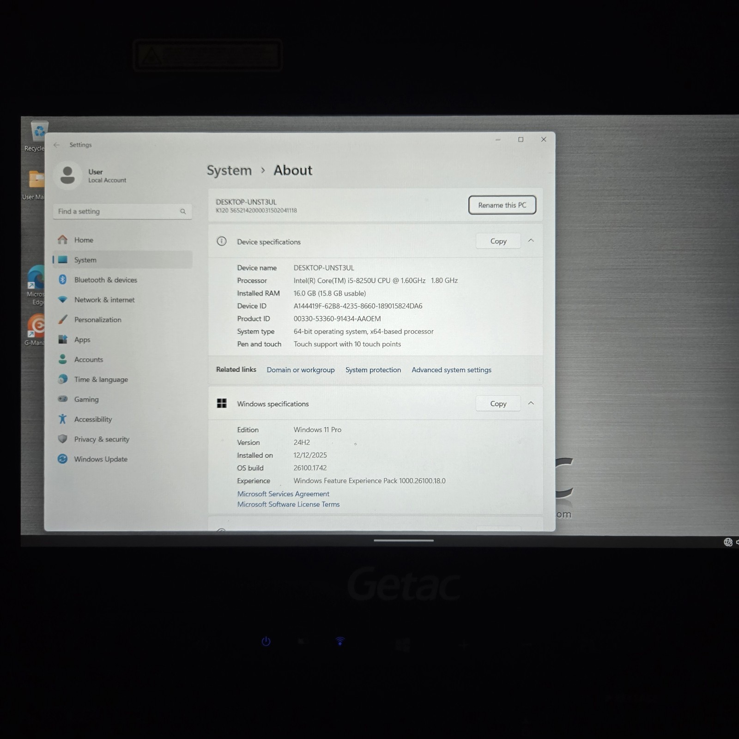Click the Experience value Windows Feature Experience Pack
This screenshot has width=739, height=739.
coord(369,481)
